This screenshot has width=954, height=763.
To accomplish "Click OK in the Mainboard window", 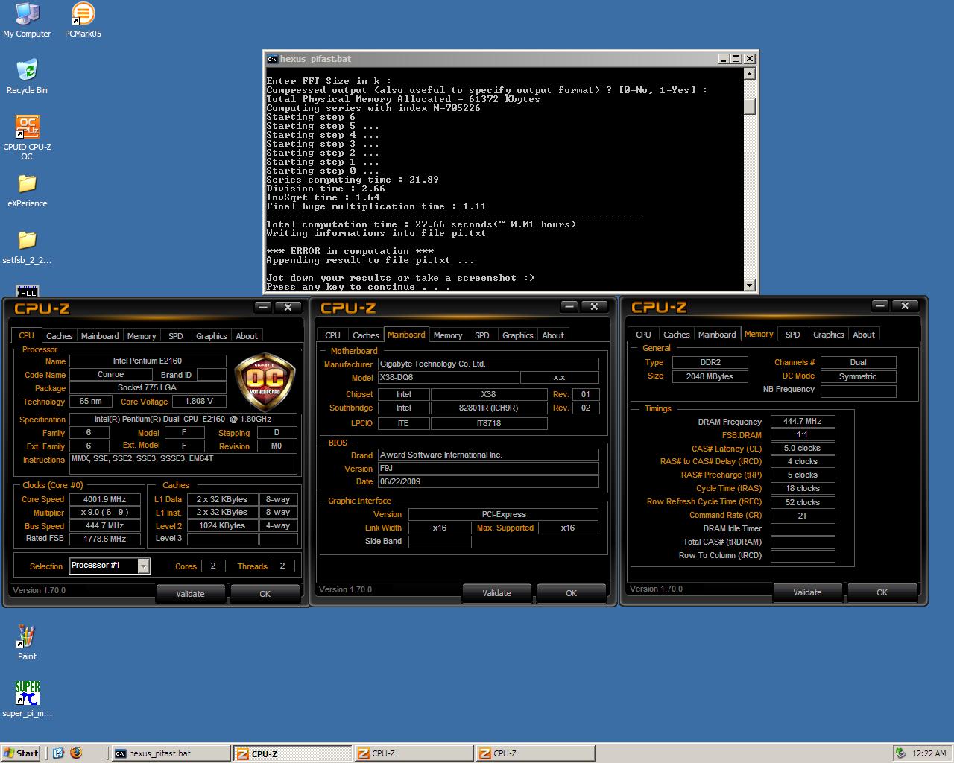I will (571, 593).
